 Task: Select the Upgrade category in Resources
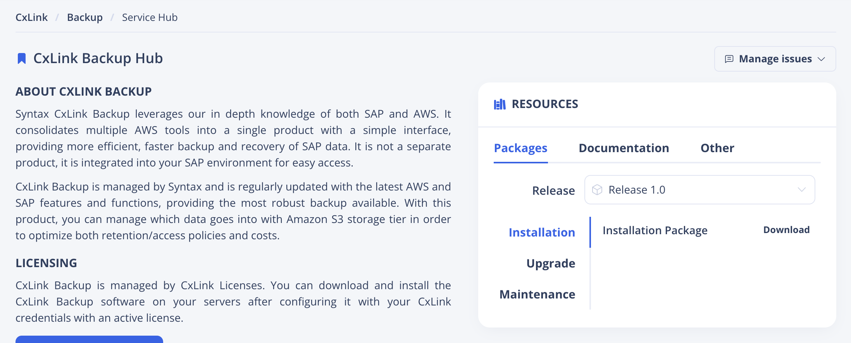pos(551,263)
